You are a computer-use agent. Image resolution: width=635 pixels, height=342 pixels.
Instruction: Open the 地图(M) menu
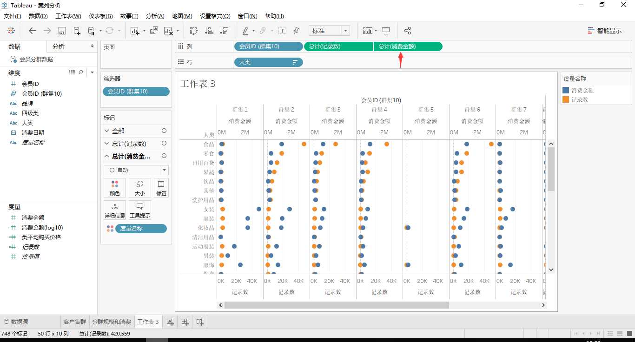point(182,16)
